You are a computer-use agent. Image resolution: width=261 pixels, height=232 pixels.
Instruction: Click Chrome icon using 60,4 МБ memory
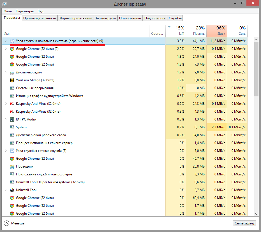(x=12, y=198)
